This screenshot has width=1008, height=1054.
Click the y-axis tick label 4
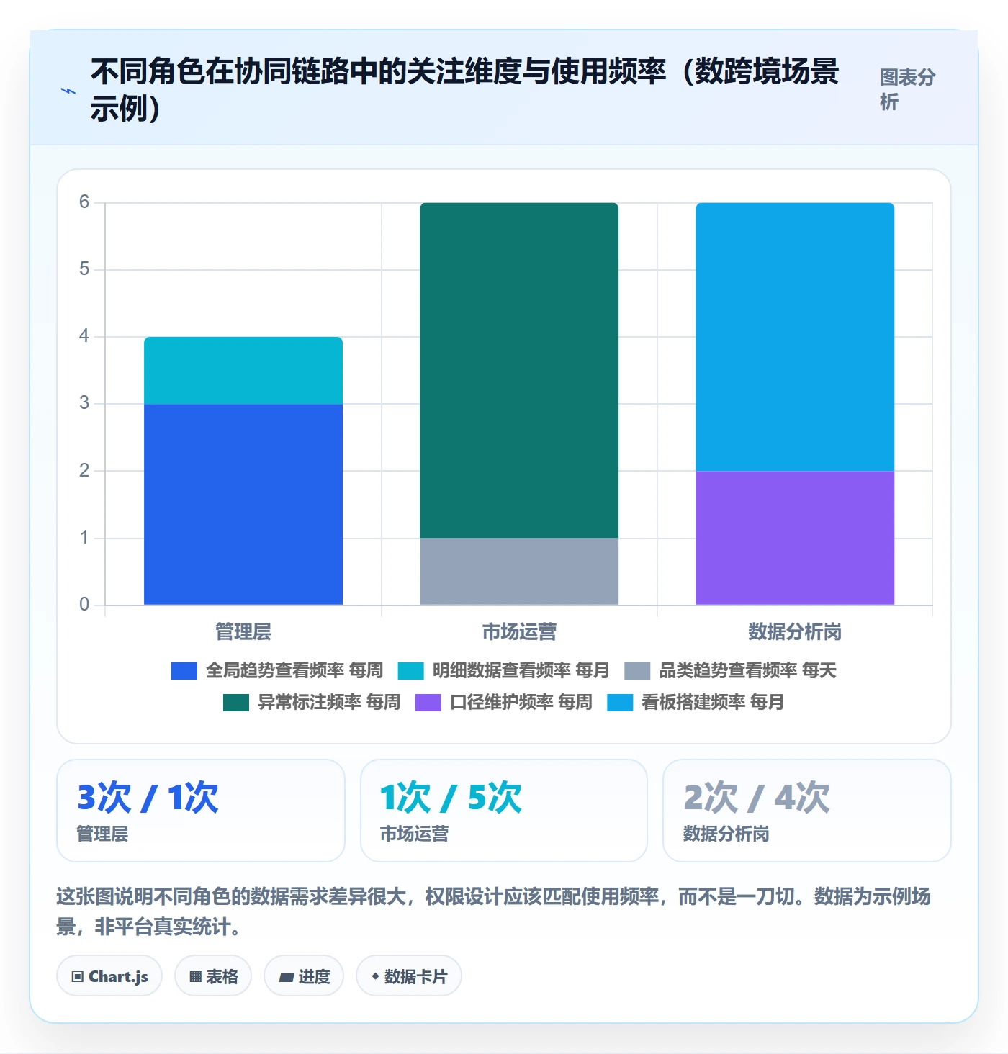tap(84, 336)
